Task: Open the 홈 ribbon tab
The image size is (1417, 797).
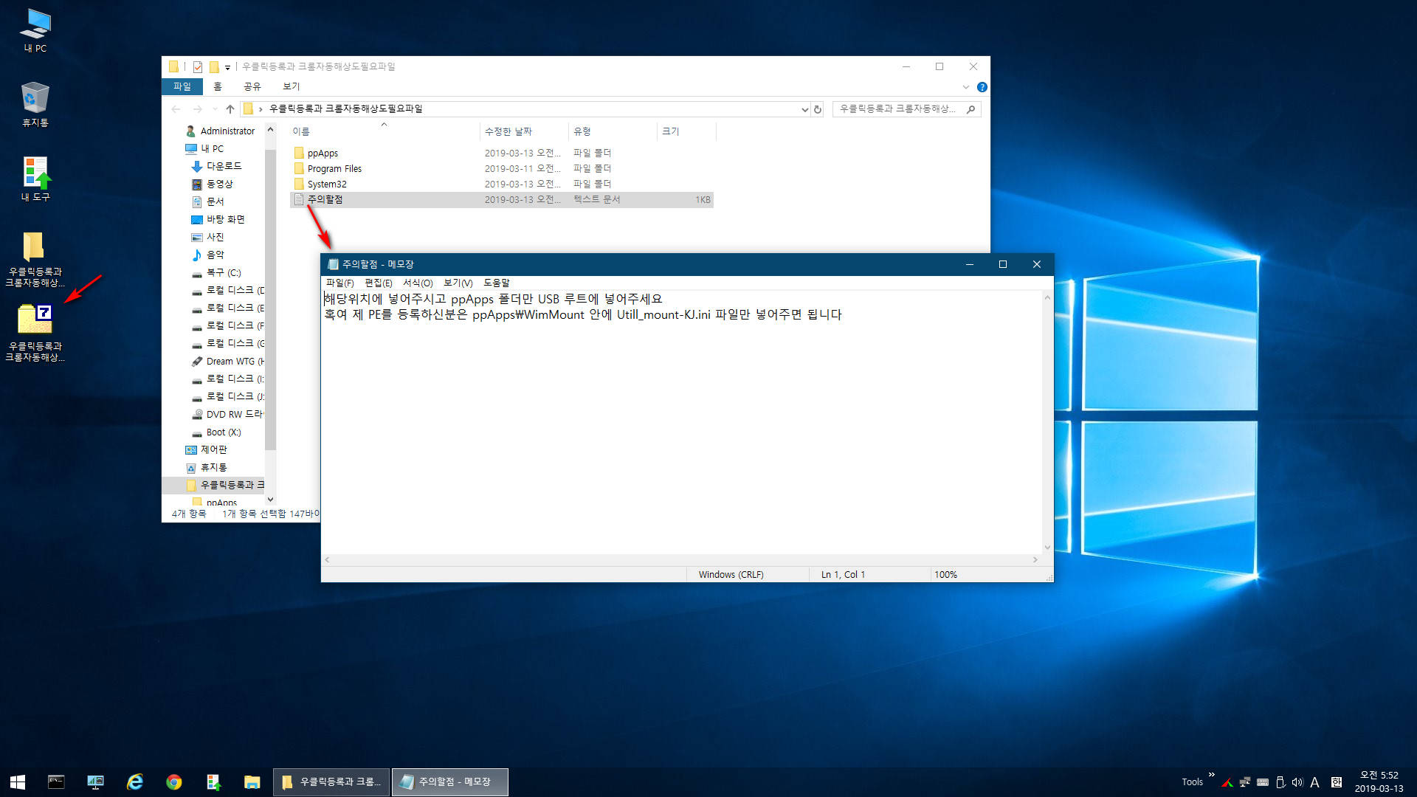Action: click(x=218, y=87)
